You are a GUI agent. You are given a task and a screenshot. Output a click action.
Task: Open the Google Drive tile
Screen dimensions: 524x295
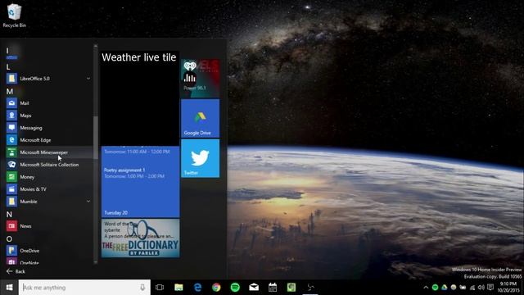coord(200,118)
